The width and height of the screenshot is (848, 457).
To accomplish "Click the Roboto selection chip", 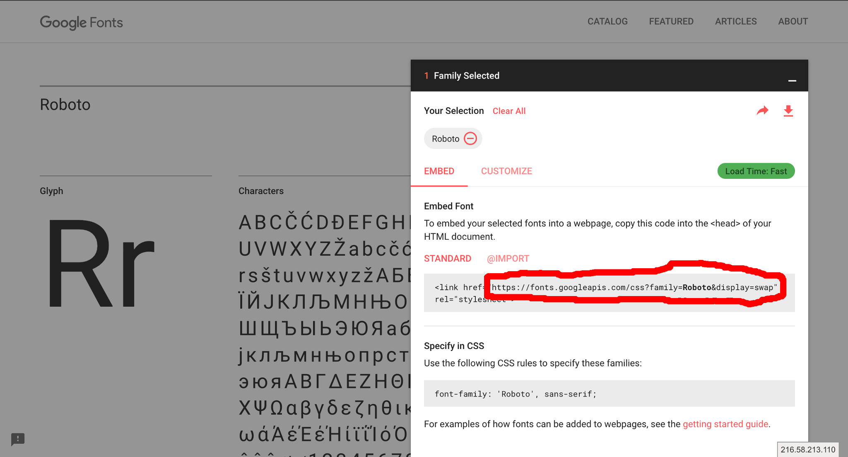I will tap(453, 138).
